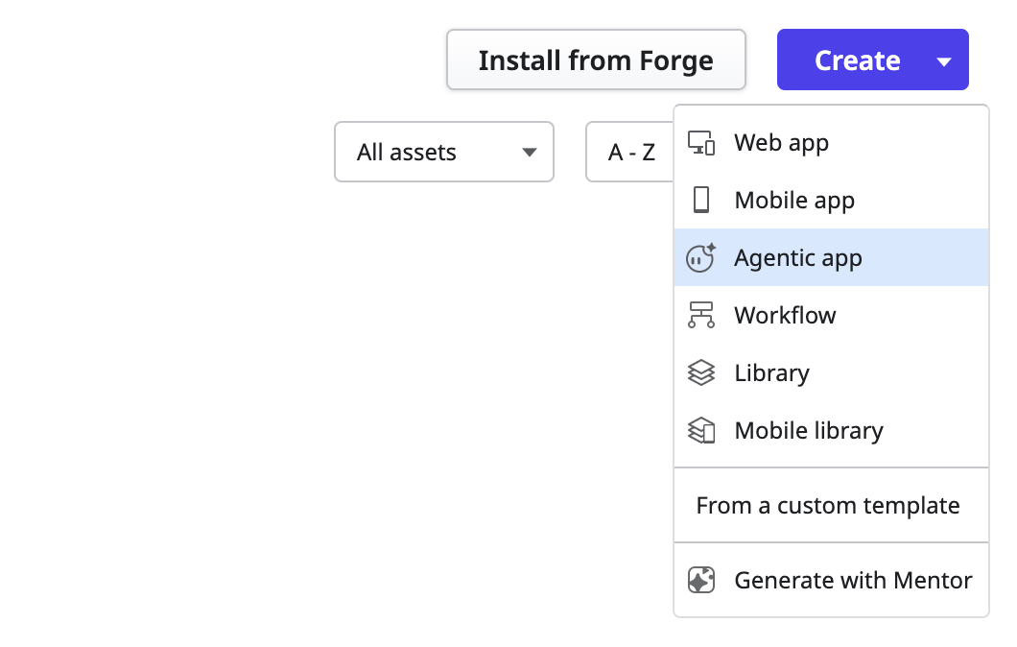Click the Generate with Mentor icon
Screen dimensions: 1017x647
click(x=701, y=580)
